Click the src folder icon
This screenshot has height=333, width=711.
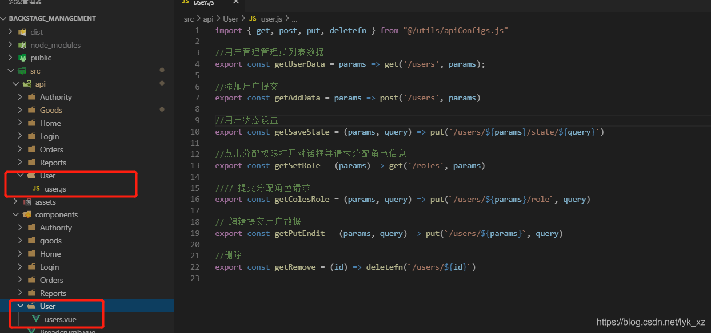(x=22, y=71)
